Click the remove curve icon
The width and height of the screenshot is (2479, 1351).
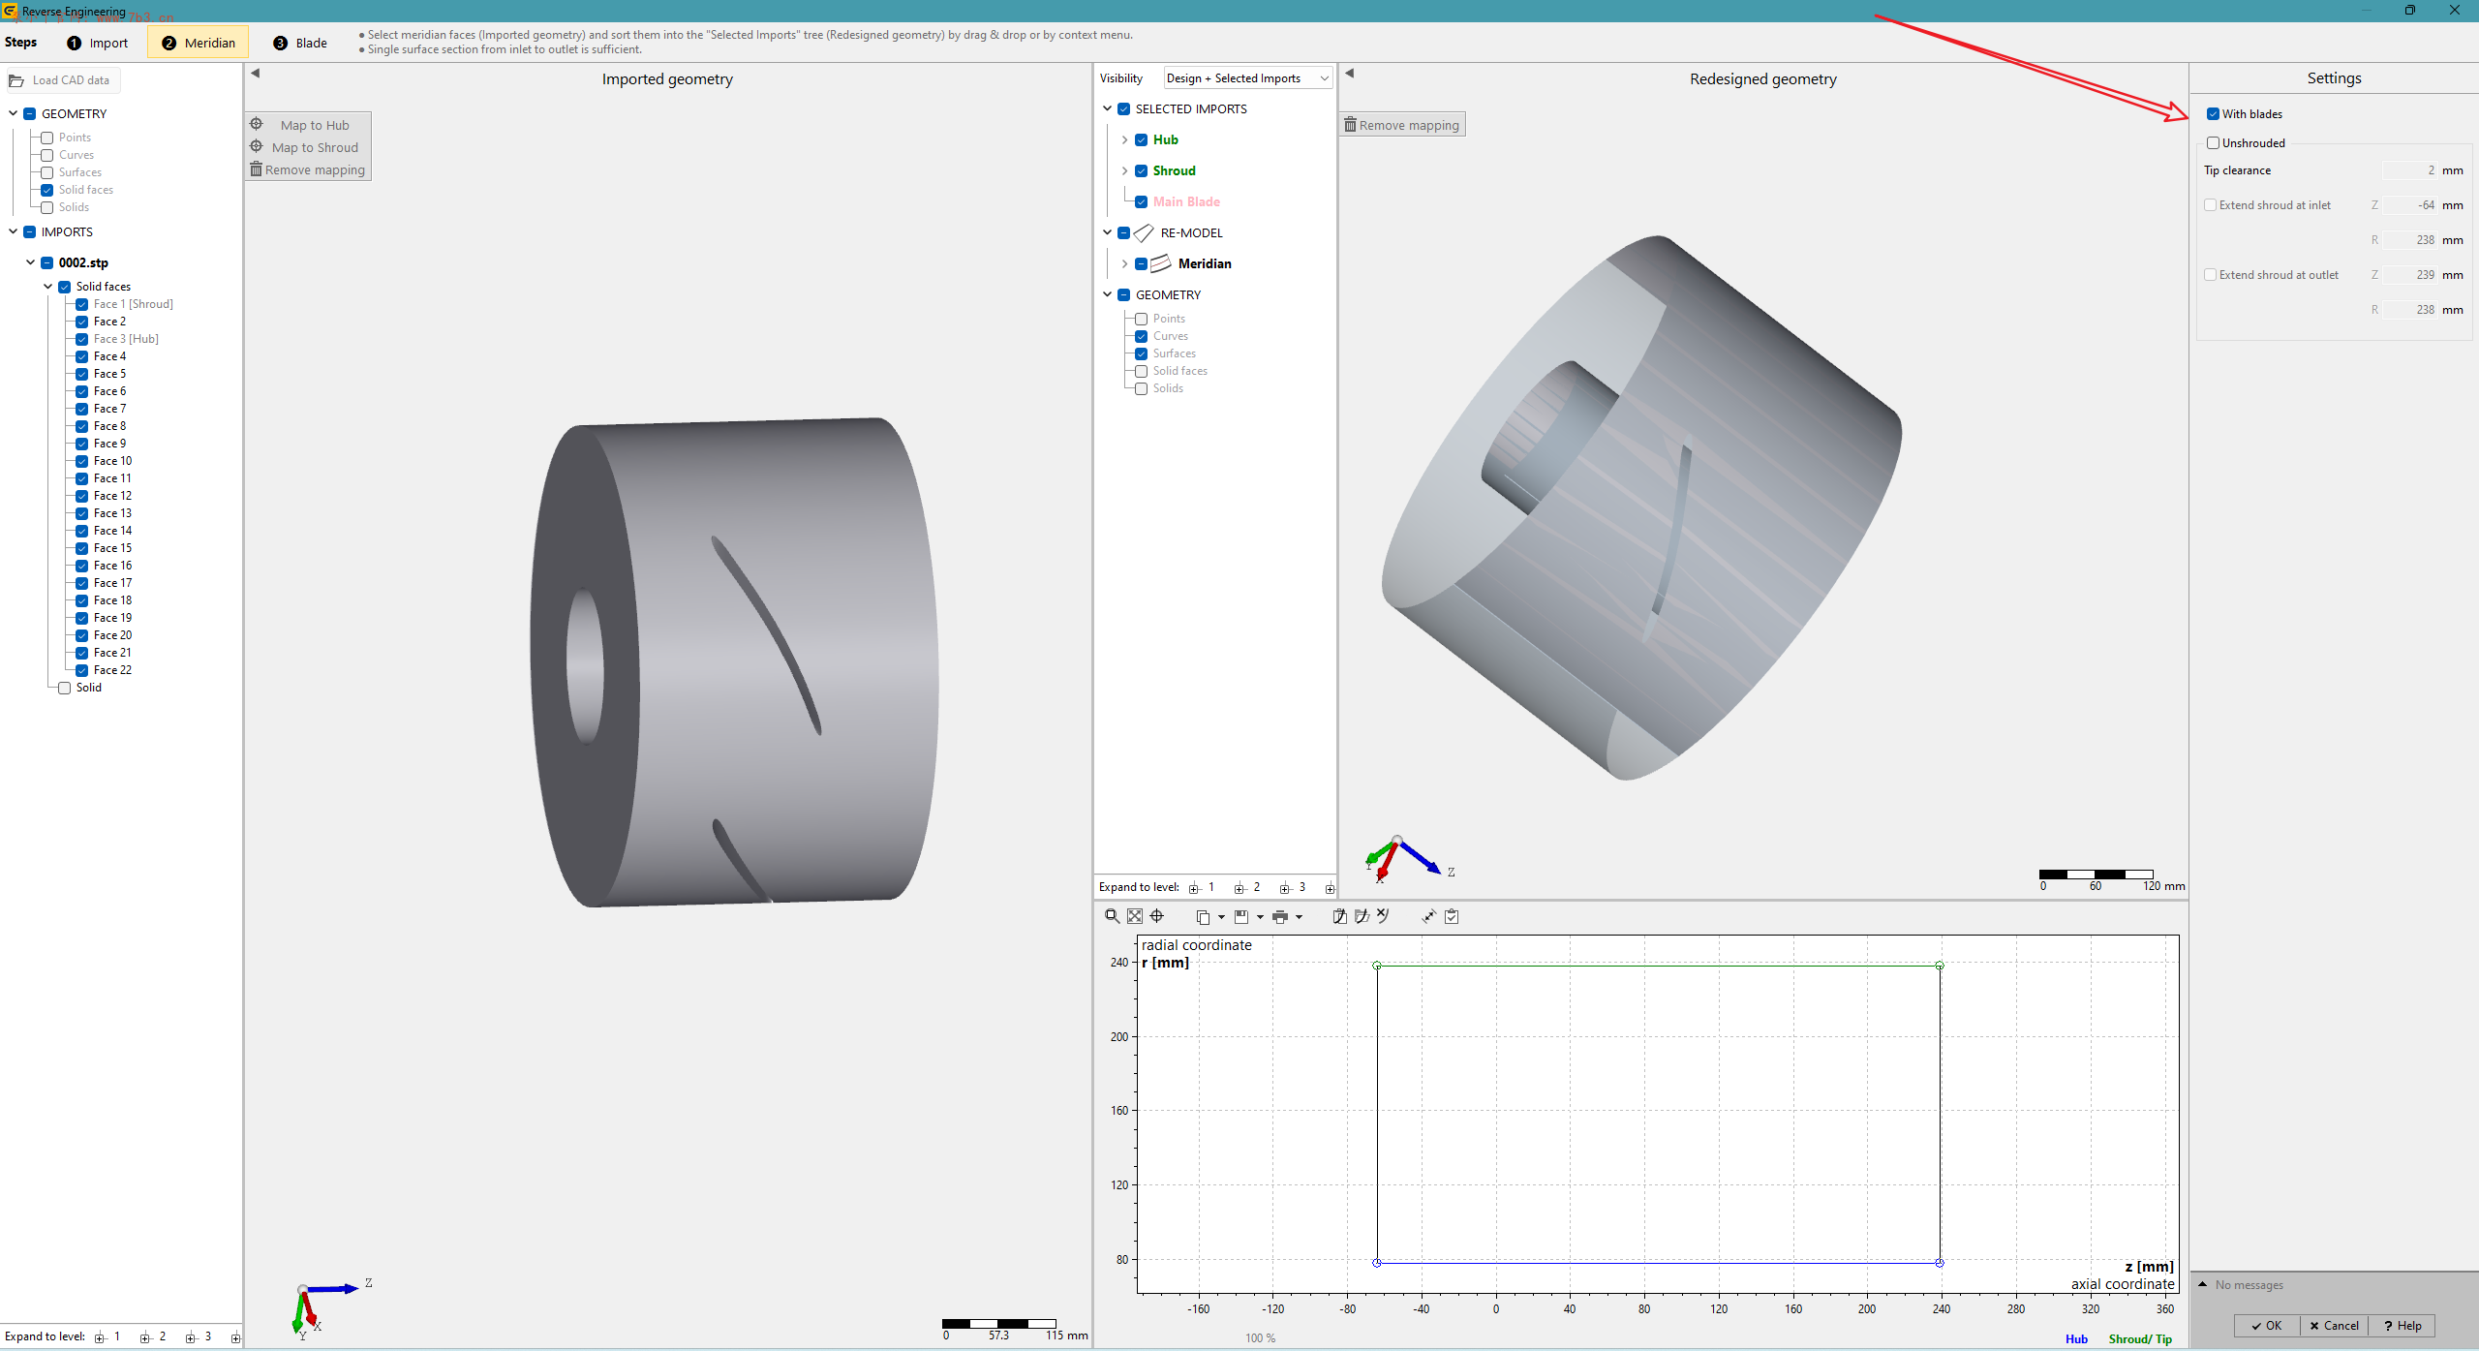pos(1383,916)
